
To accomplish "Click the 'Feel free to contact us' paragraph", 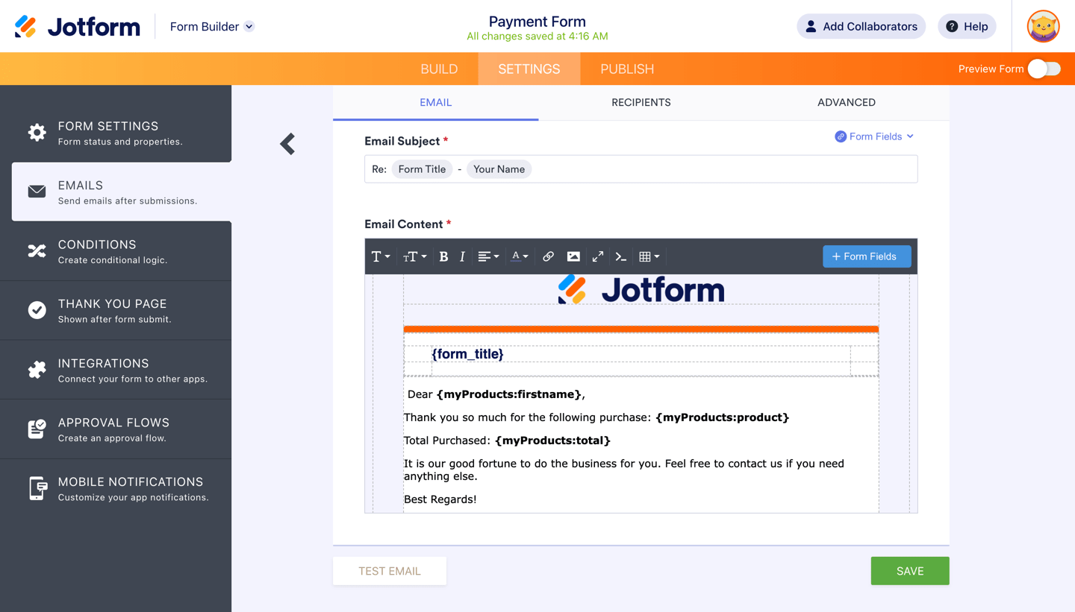I will (624, 470).
